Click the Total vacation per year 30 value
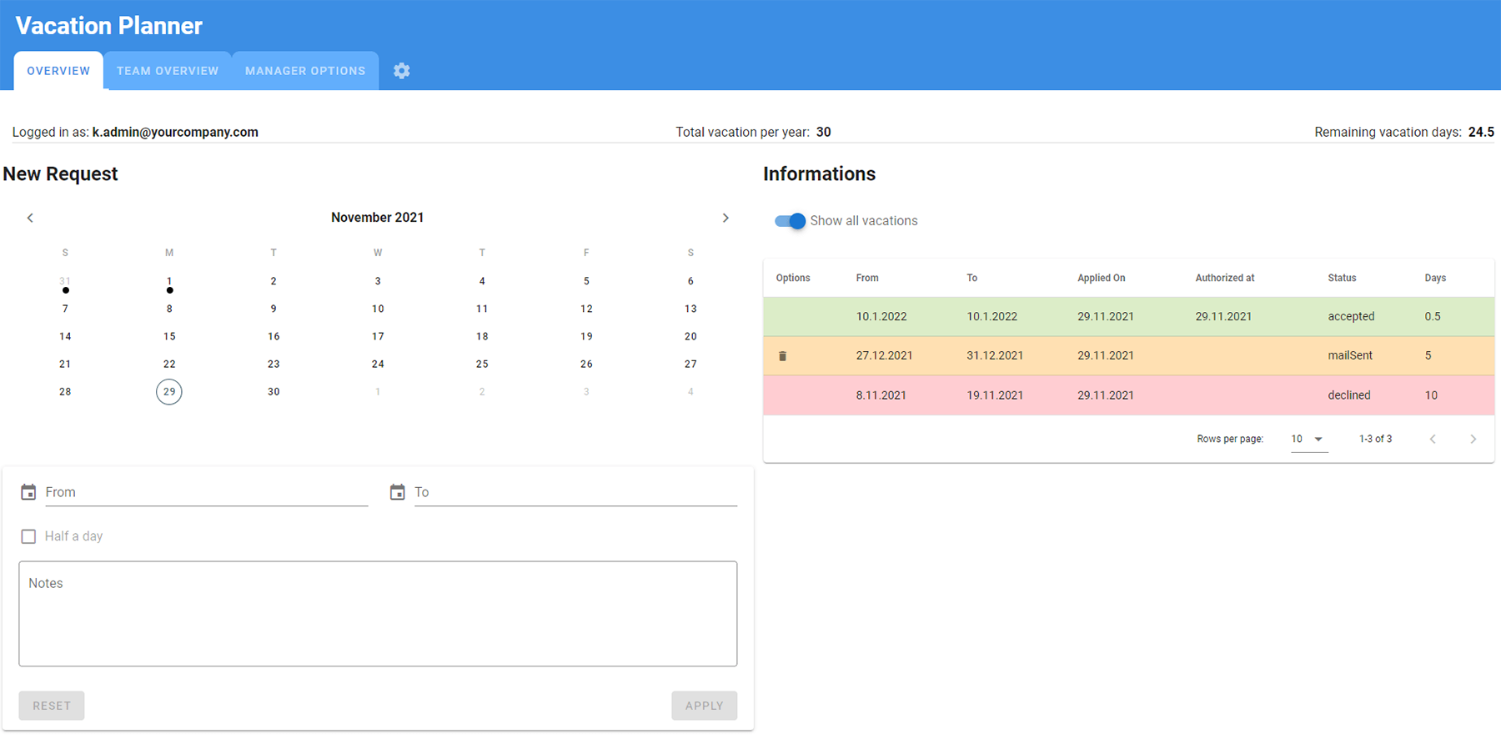 coord(824,132)
